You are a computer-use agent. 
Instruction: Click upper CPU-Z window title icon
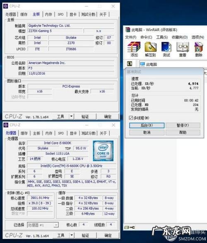tap(6, 6)
